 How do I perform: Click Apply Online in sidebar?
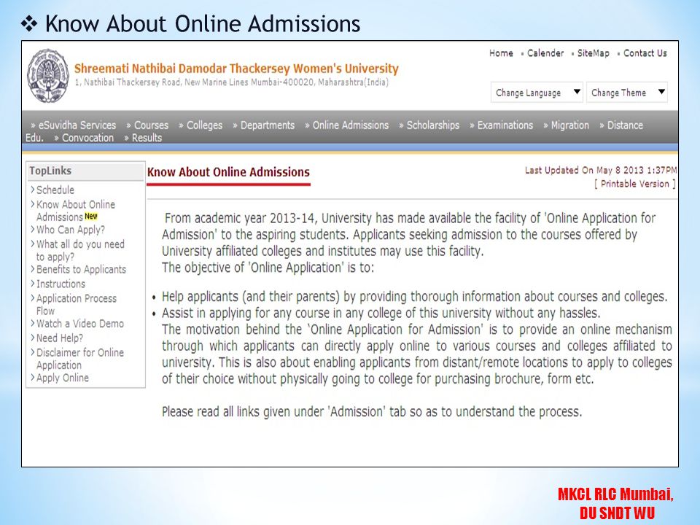(x=63, y=378)
